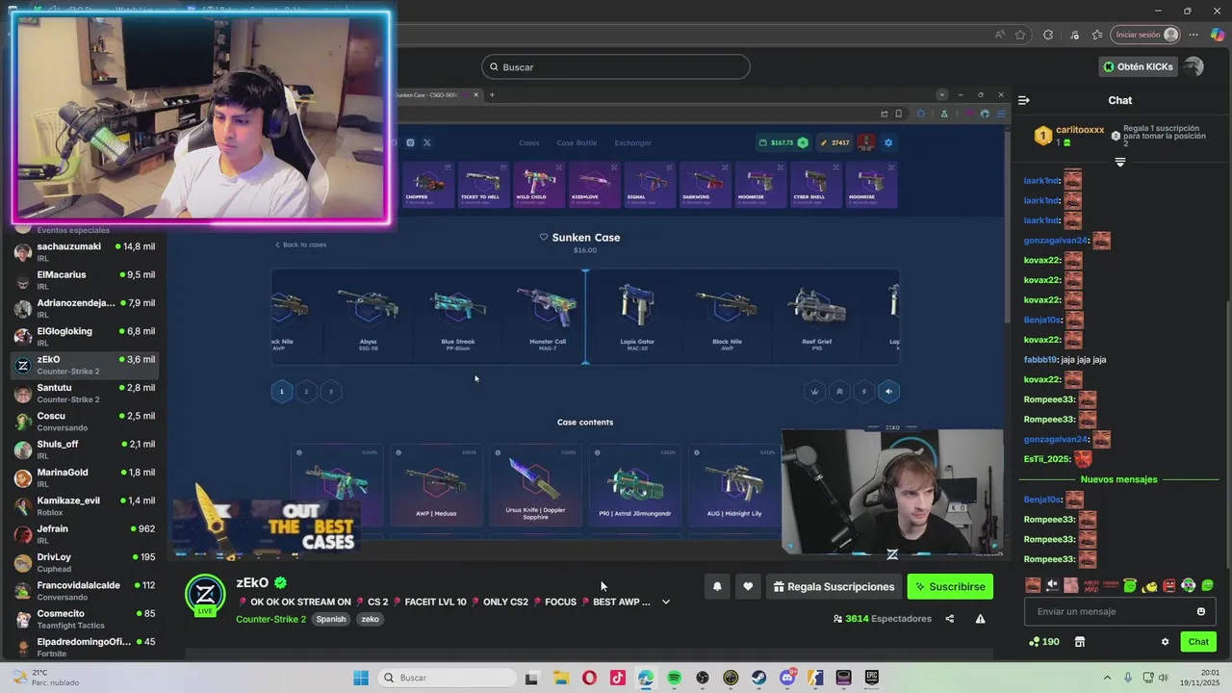Screen dimensions: 1232x693
Task: Click Nuevos mensajes to jump down
Action: 1118,479
